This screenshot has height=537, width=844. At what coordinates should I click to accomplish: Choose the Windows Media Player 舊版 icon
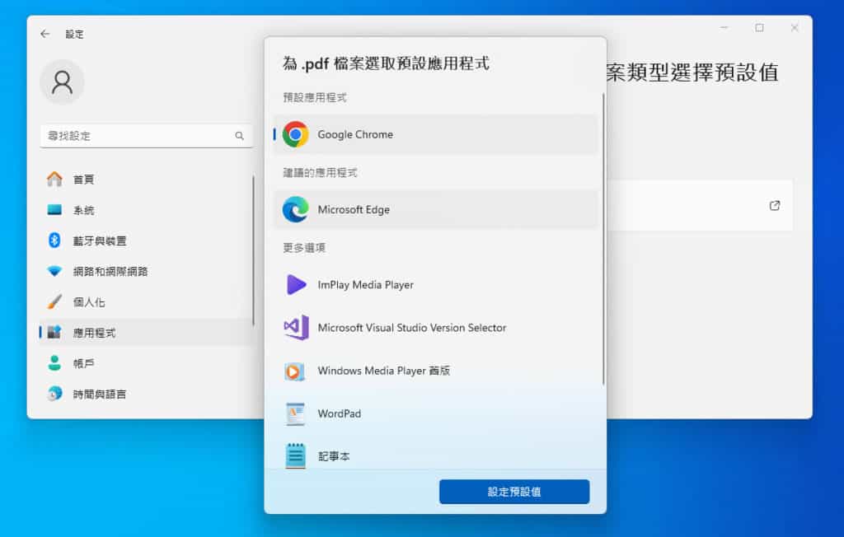tap(294, 371)
